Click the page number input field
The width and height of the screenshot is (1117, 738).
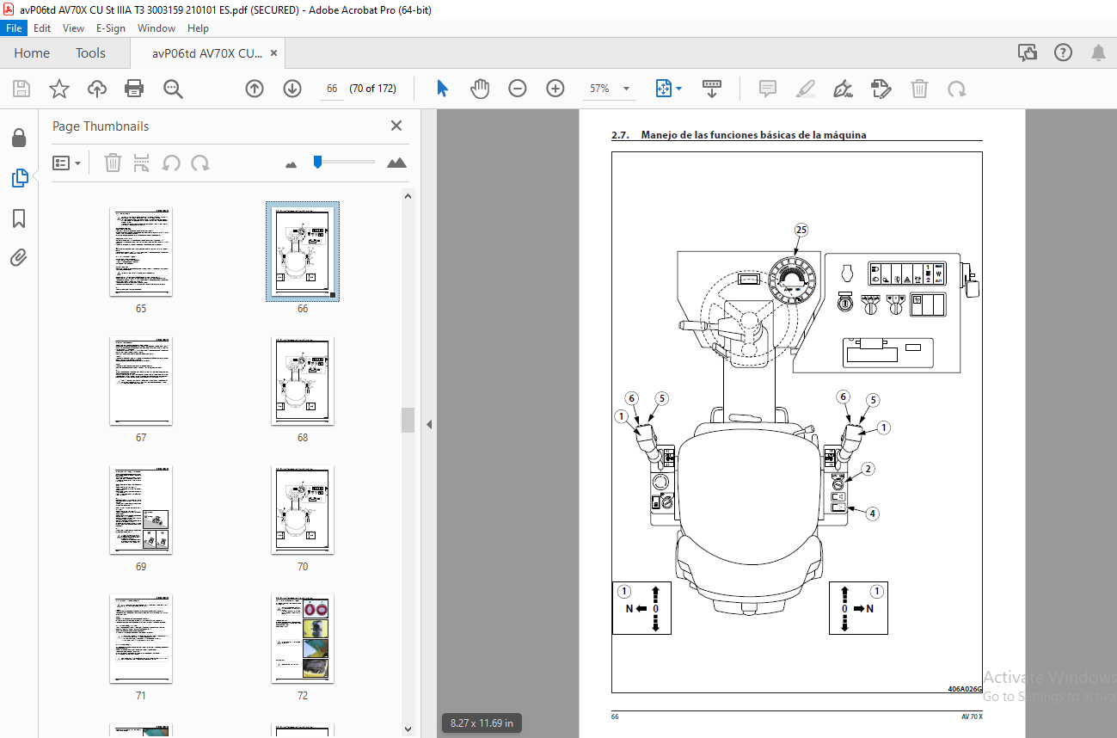tap(331, 89)
